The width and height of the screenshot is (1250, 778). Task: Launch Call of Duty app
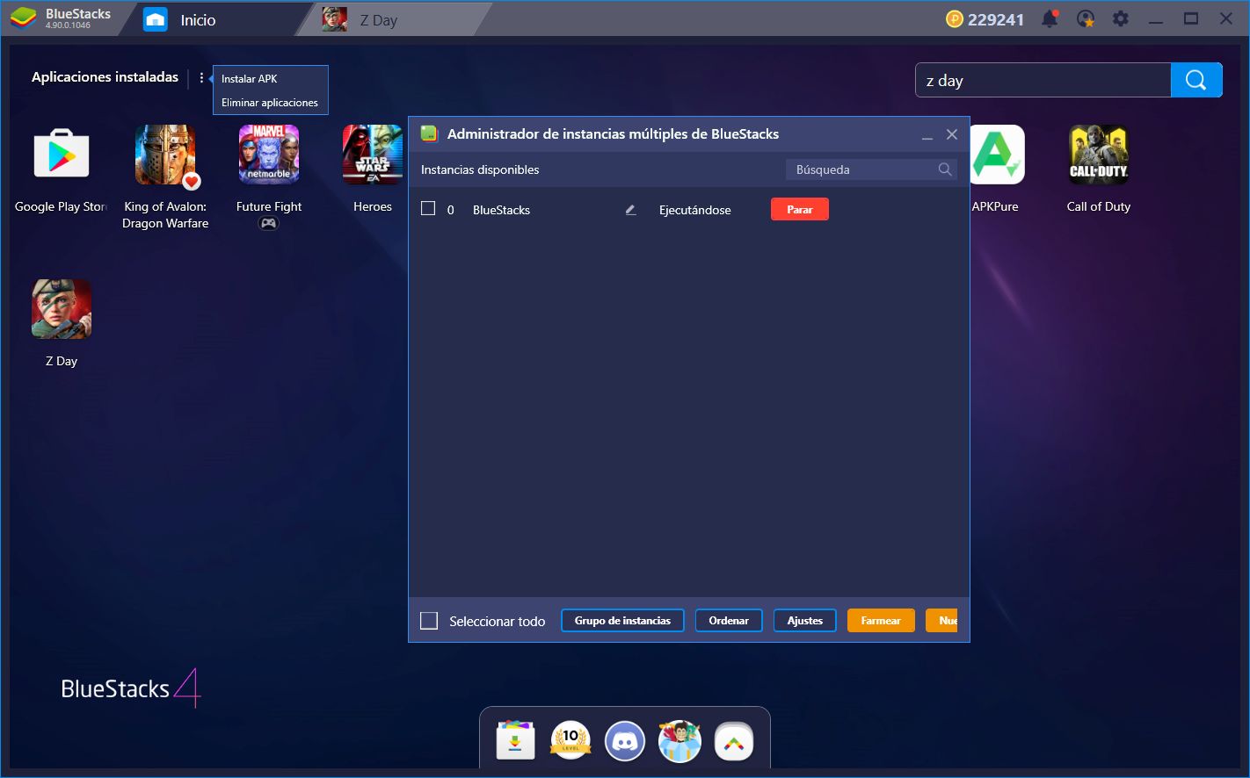click(x=1099, y=155)
